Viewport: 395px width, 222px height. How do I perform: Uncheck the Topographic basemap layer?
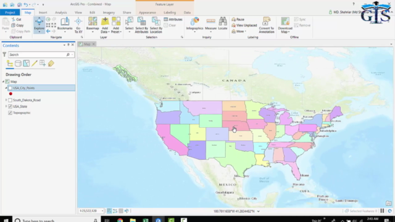click(10, 113)
